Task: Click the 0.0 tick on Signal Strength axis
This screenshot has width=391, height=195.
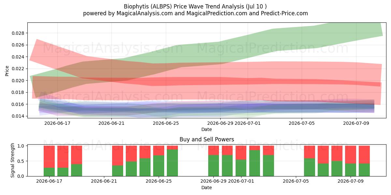Action: [x=21, y=176]
